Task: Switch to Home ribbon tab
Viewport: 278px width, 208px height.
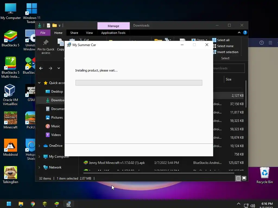Action: tap(58, 33)
